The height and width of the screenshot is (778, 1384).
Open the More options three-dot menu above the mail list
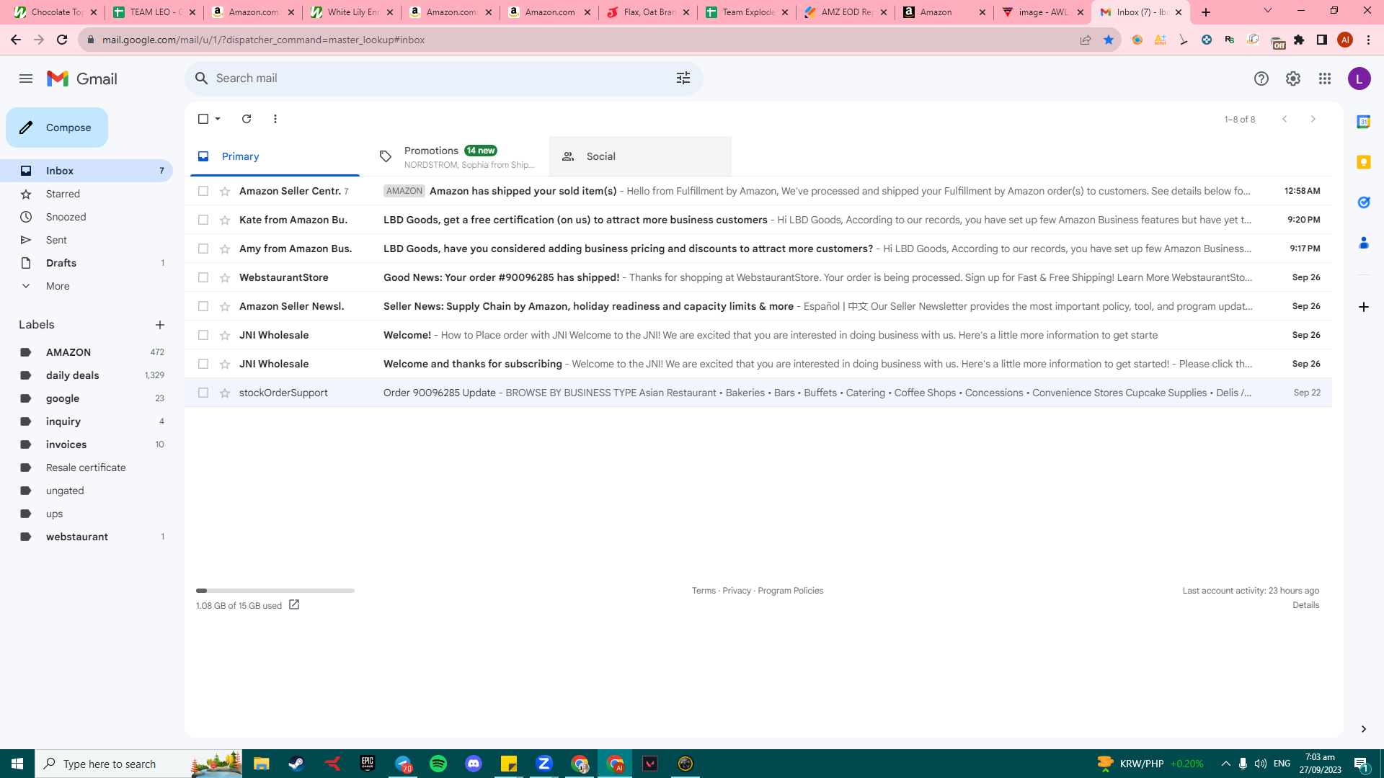[275, 119]
